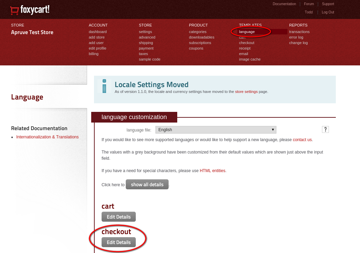
Task: Click the foxycart shopping cart logo icon
Action: coord(15,10)
